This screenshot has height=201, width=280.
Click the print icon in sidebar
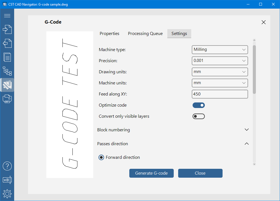coord(7,99)
